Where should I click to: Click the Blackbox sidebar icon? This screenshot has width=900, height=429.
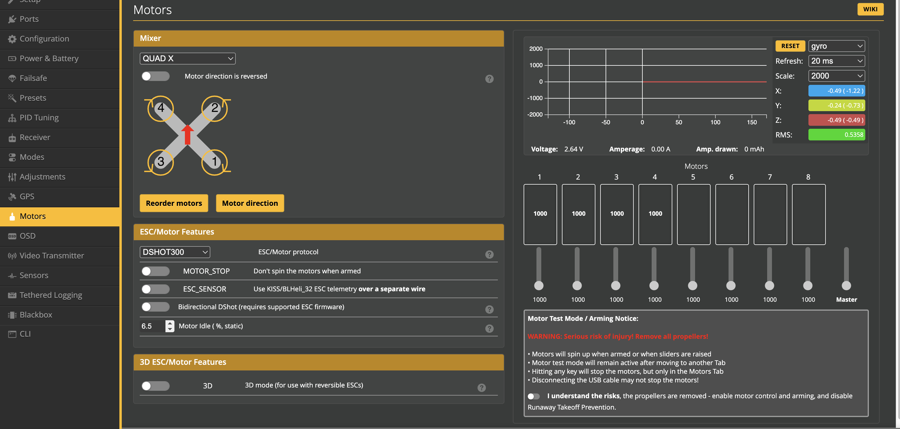(12, 315)
